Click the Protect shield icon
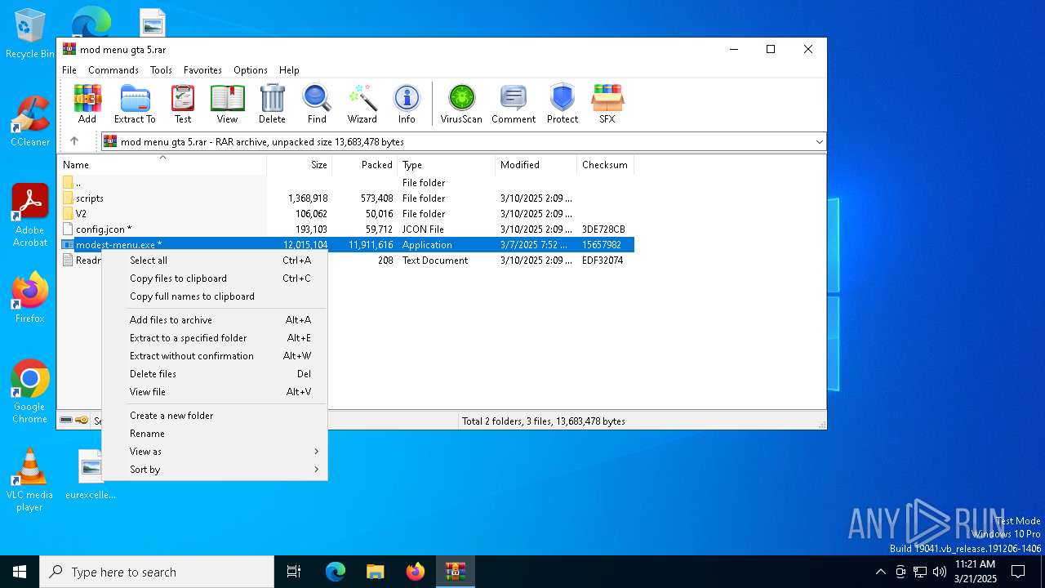 point(563,104)
